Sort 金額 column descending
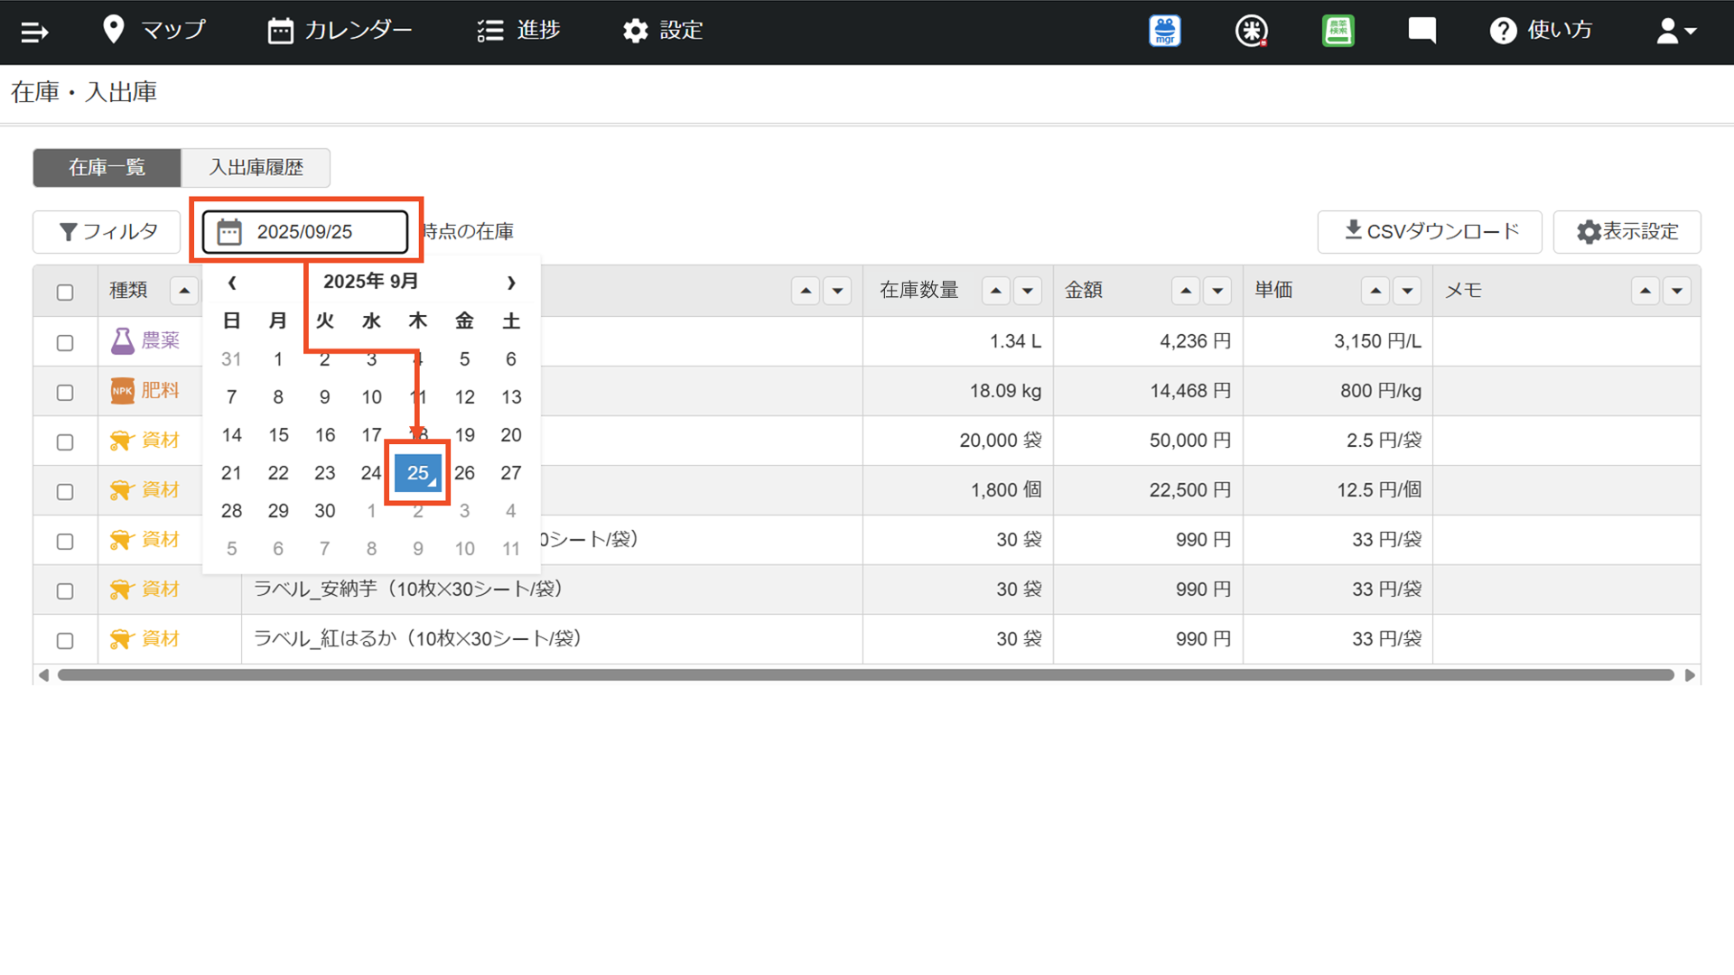Screen dimensions: 1734x975 point(1217,291)
